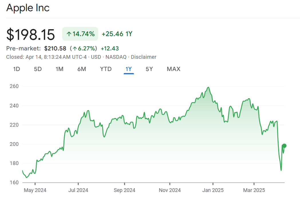Click the pre-market 6.27% up arrow
Screen dimensions: 300x198
tap(75, 48)
